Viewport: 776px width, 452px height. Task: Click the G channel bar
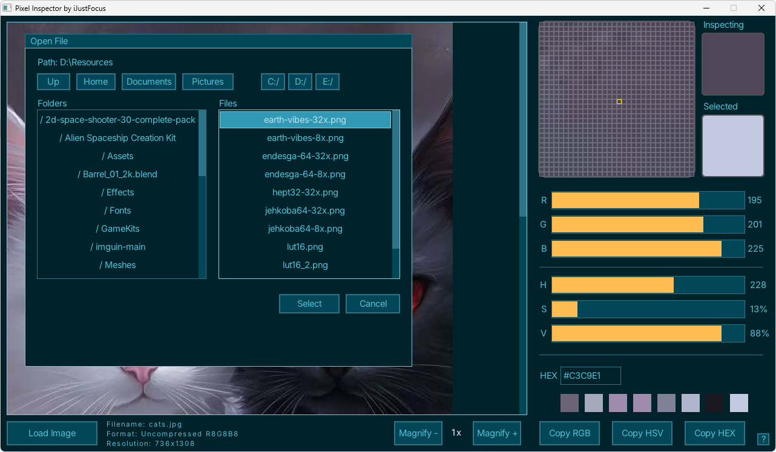(648, 224)
